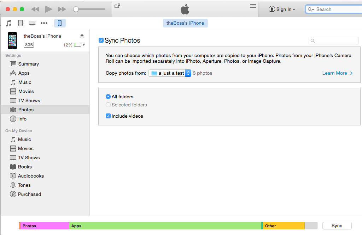
Task: Click the Apps storage segment
Action: (x=165, y=226)
